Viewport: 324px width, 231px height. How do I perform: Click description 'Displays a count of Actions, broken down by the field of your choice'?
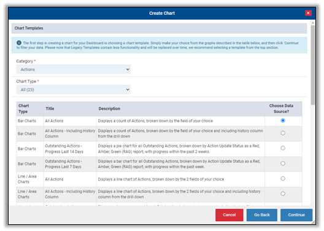pos(155,121)
